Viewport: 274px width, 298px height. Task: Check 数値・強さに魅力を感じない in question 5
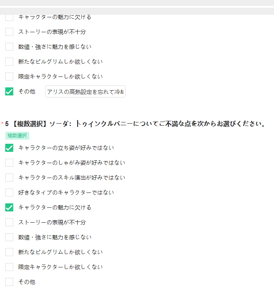point(9,237)
